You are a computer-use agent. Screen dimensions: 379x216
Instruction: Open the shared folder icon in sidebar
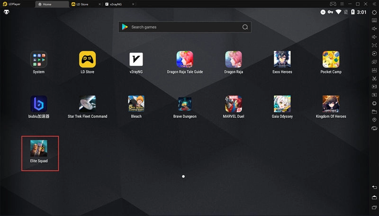tap(374, 112)
